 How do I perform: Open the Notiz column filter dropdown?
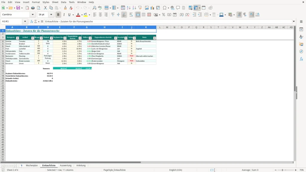pyautogui.click(x=154, y=38)
